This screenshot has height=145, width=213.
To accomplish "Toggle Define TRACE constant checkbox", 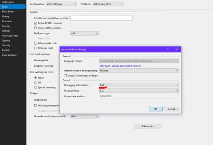I will [x=35, y=28].
